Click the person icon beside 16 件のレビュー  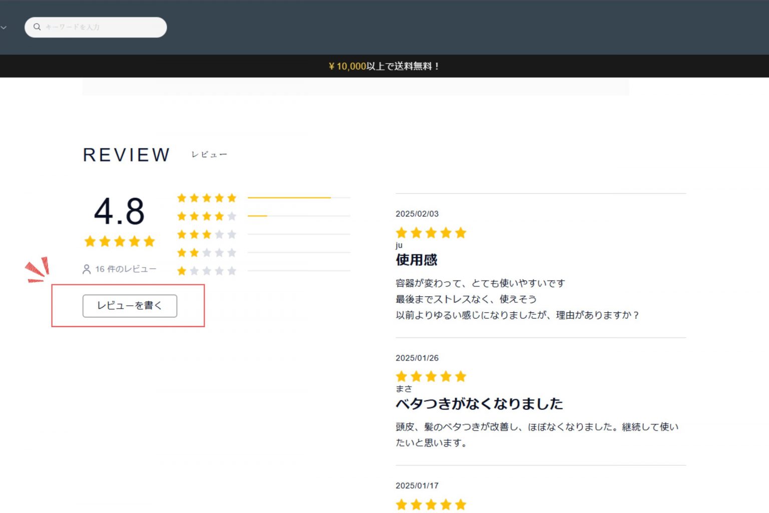coord(87,270)
